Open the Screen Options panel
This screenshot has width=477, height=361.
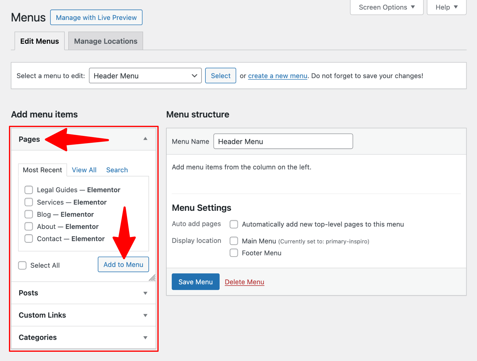(386, 7)
